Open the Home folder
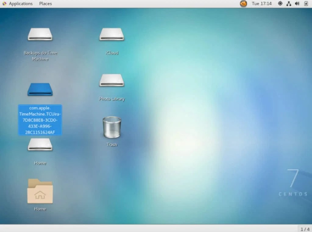 pyautogui.click(x=40, y=191)
